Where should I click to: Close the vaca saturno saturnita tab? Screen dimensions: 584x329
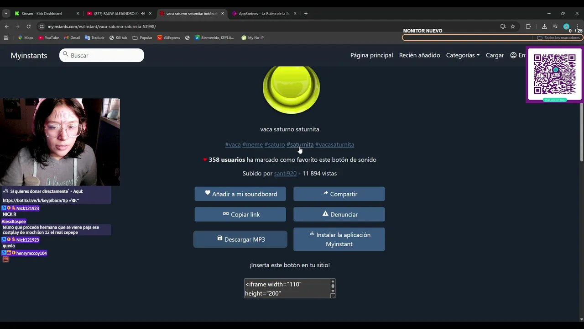pyautogui.click(x=223, y=14)
